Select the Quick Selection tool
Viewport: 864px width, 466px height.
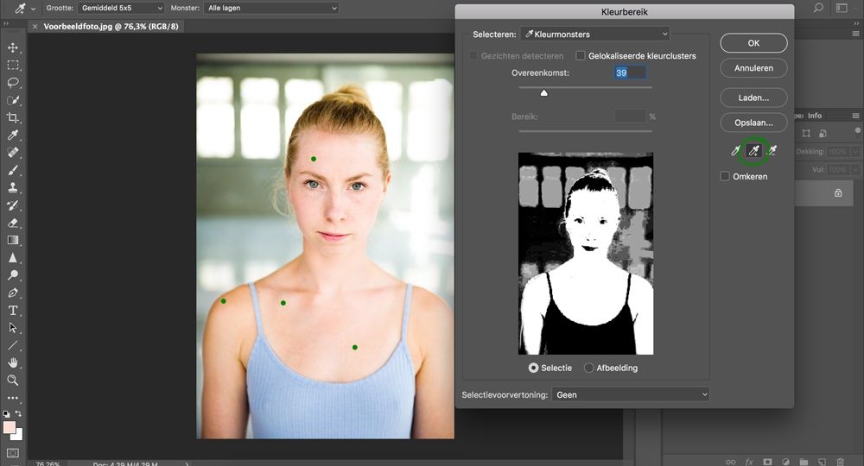pos(13,101)
